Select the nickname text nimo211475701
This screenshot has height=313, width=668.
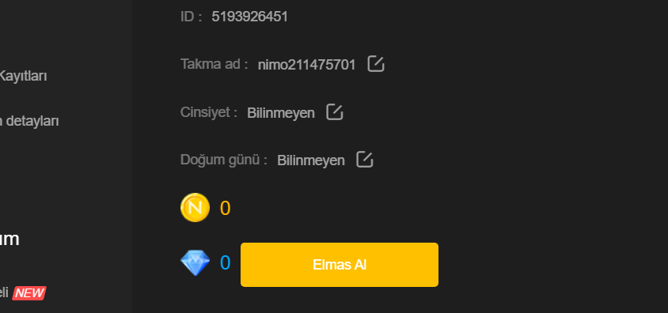point(306,65)
